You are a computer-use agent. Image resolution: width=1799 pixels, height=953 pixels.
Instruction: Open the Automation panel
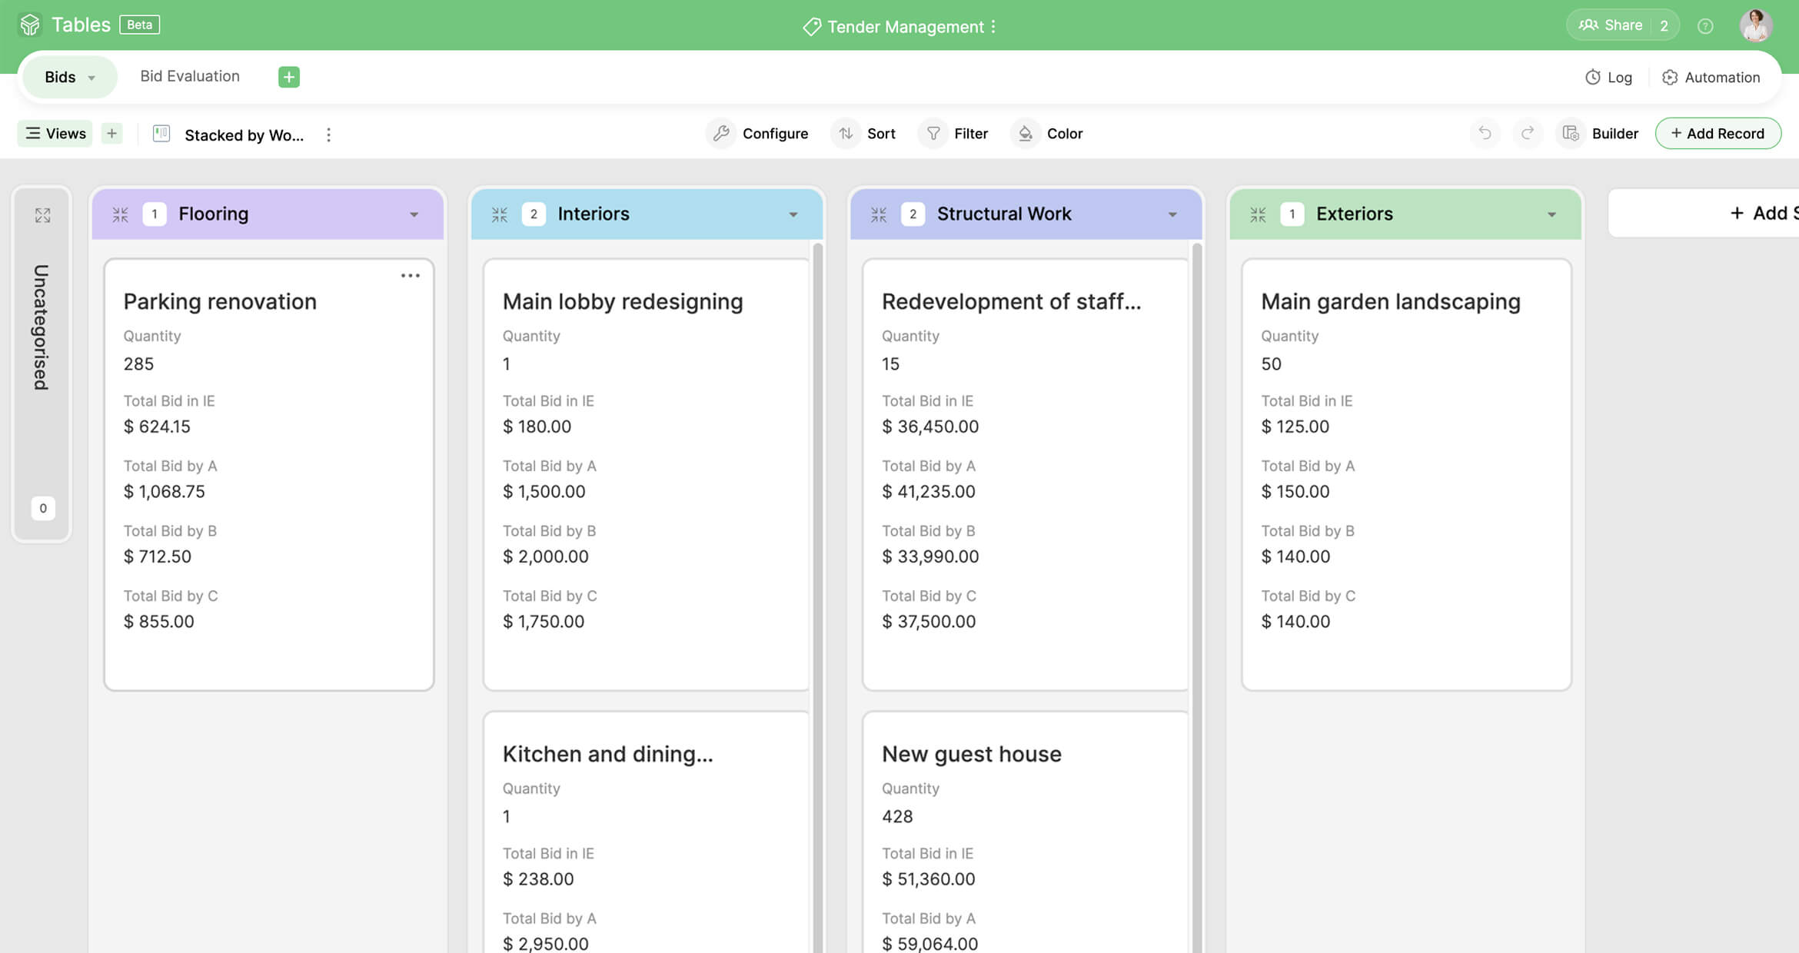[1711, 78]
